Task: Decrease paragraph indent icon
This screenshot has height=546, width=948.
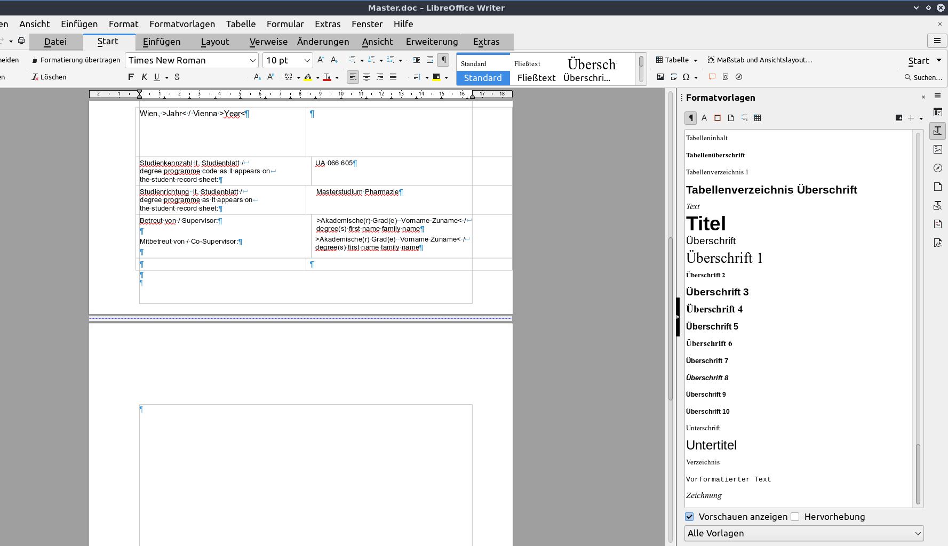Action: pos(430,60)
